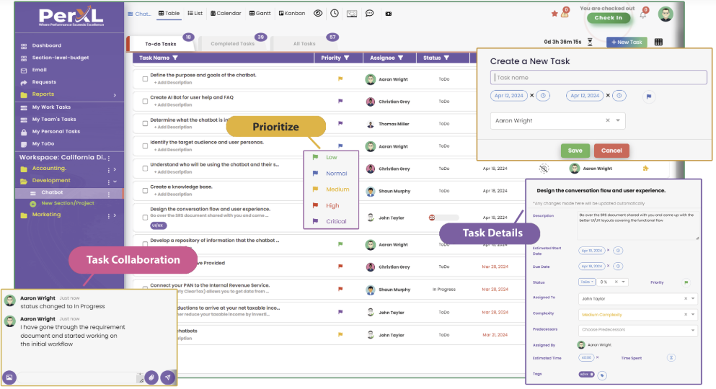Open the Medium Complexity dropdown

693,314
